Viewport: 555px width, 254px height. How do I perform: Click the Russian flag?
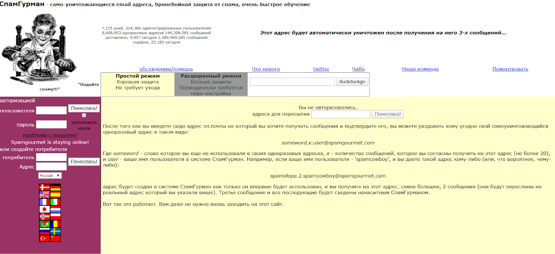point(45,231)
